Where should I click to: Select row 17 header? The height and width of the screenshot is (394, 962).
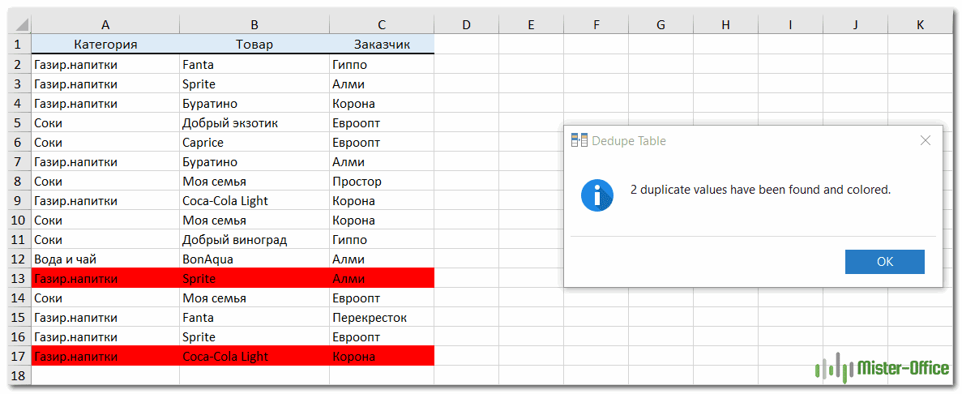coord(19,357)
